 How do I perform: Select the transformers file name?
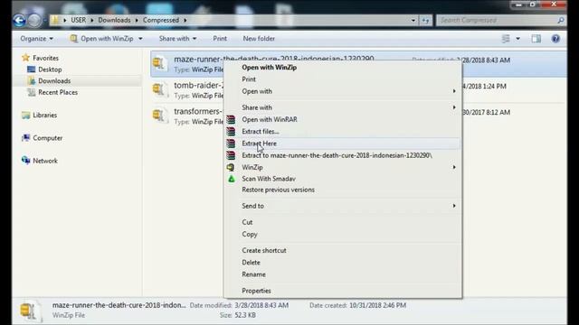click(199, 111)
